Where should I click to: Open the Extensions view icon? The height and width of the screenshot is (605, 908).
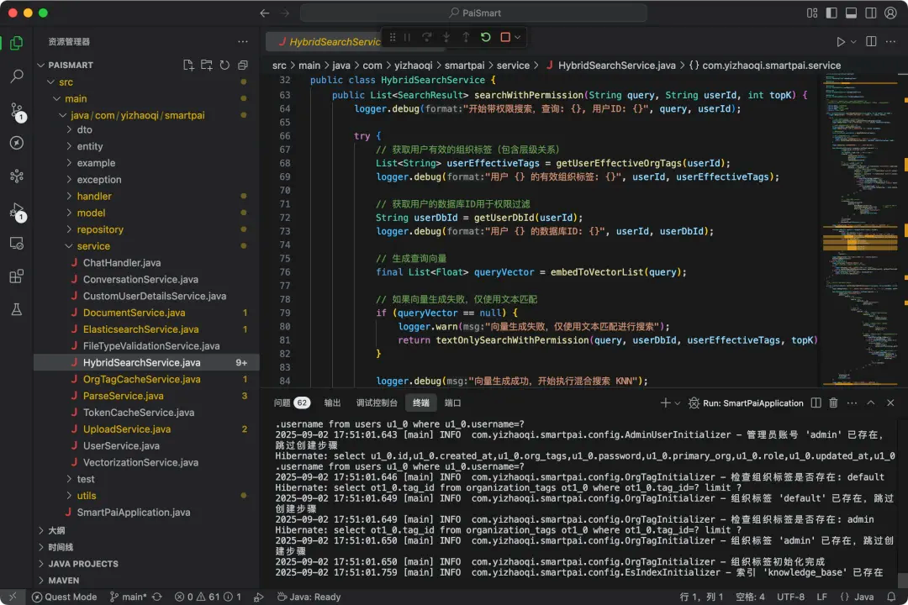coord(16,276)
